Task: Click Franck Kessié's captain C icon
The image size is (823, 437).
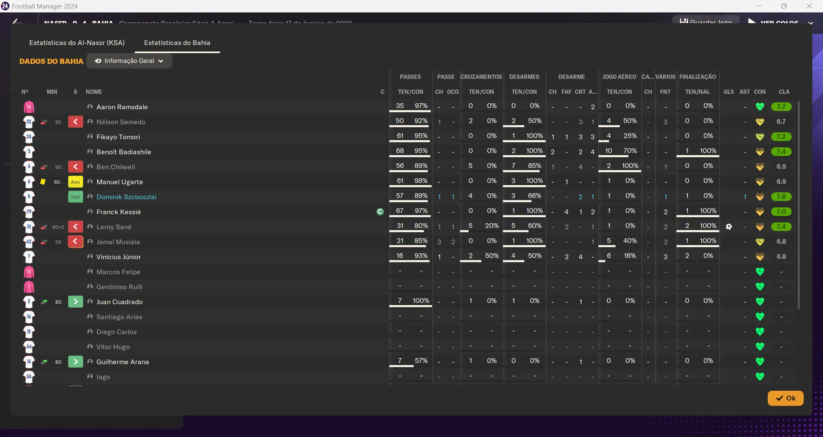Action: [x=380, y=212]
